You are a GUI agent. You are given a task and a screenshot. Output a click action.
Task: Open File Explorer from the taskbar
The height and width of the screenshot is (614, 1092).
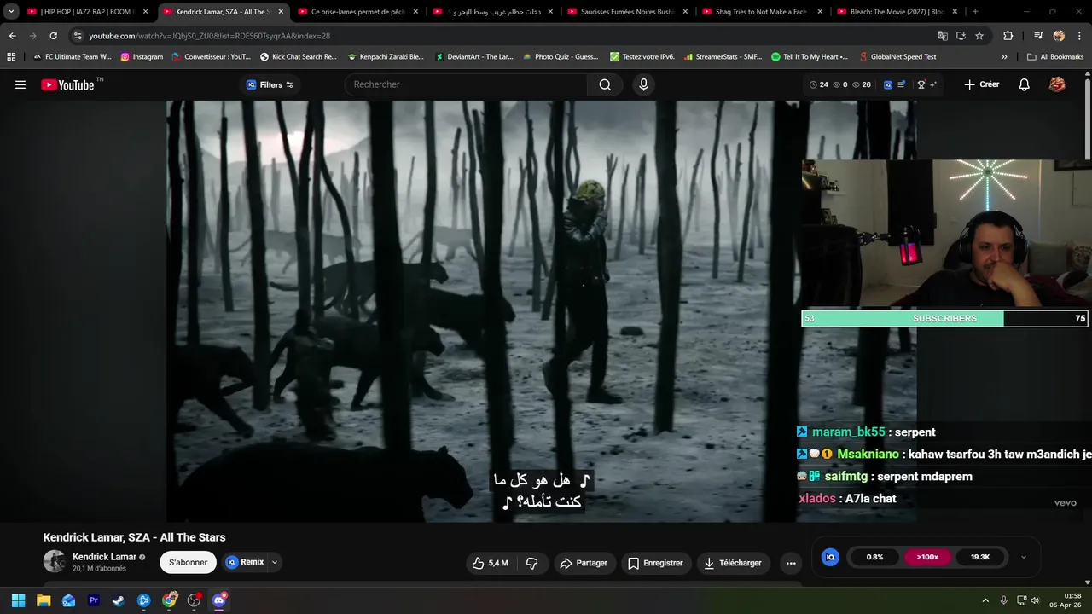(x=44, y=600)
